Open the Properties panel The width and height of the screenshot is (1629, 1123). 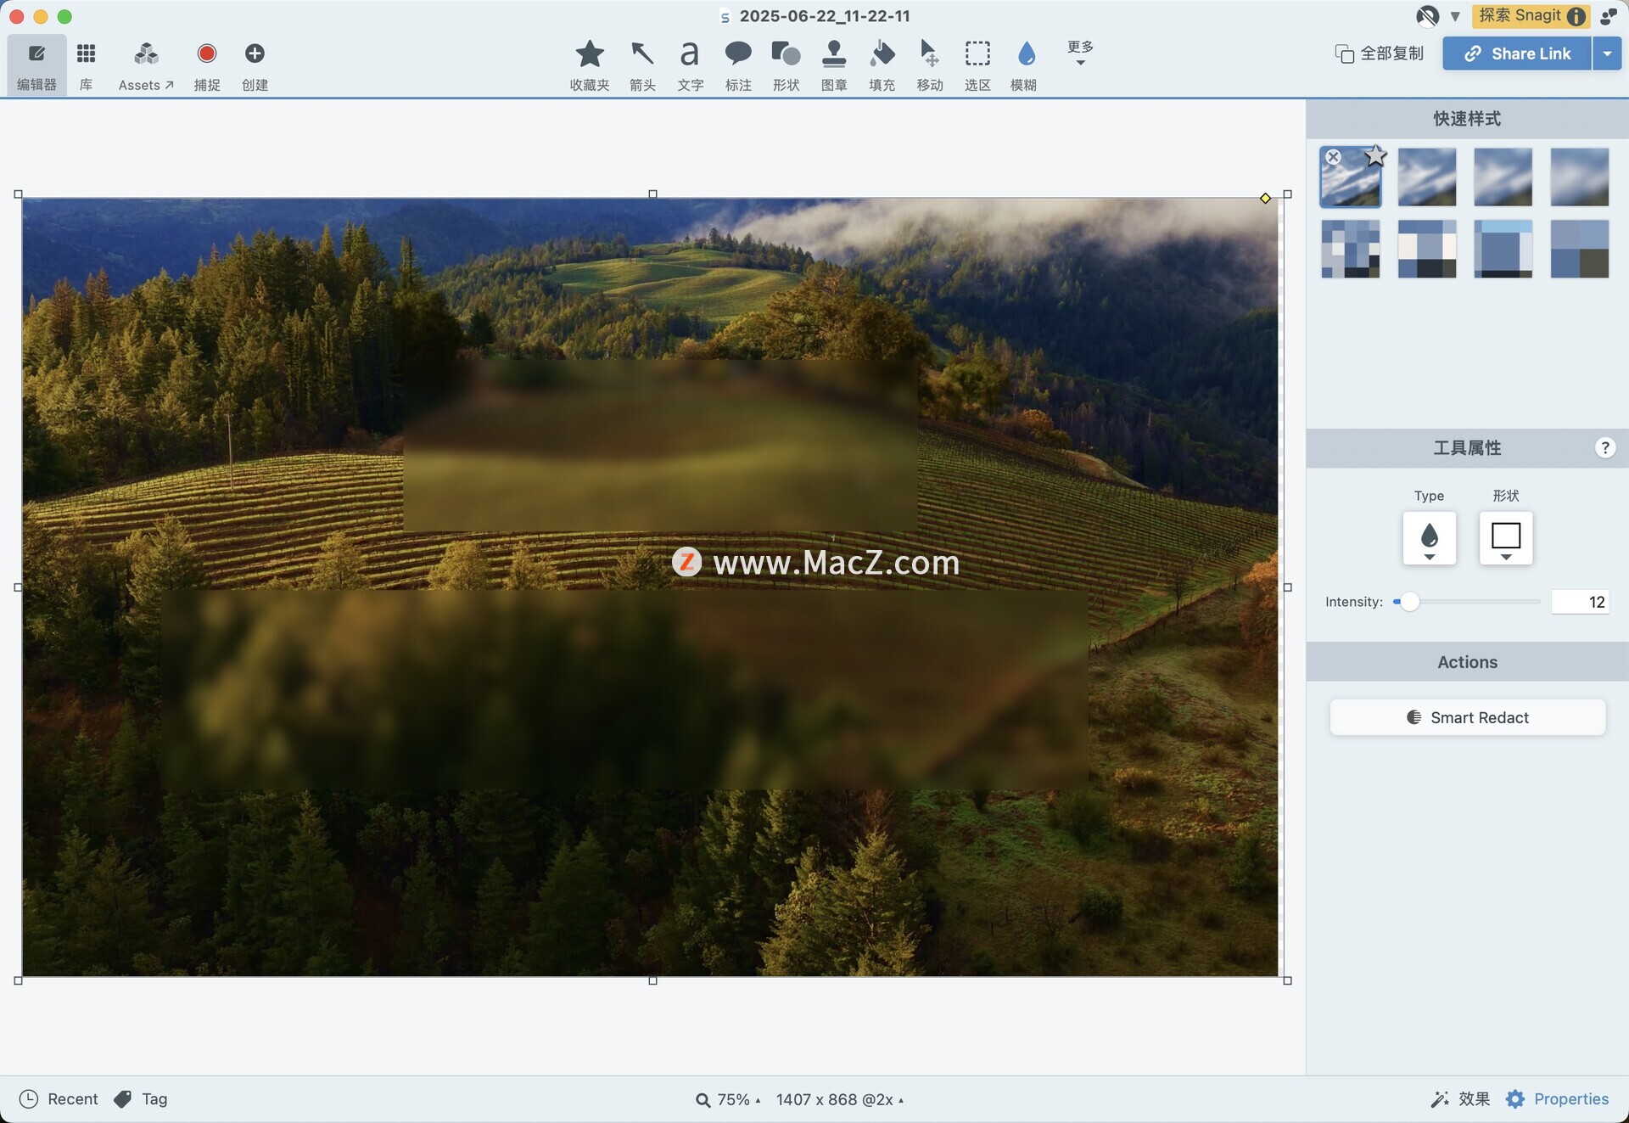click(x=1557, y=1099)
